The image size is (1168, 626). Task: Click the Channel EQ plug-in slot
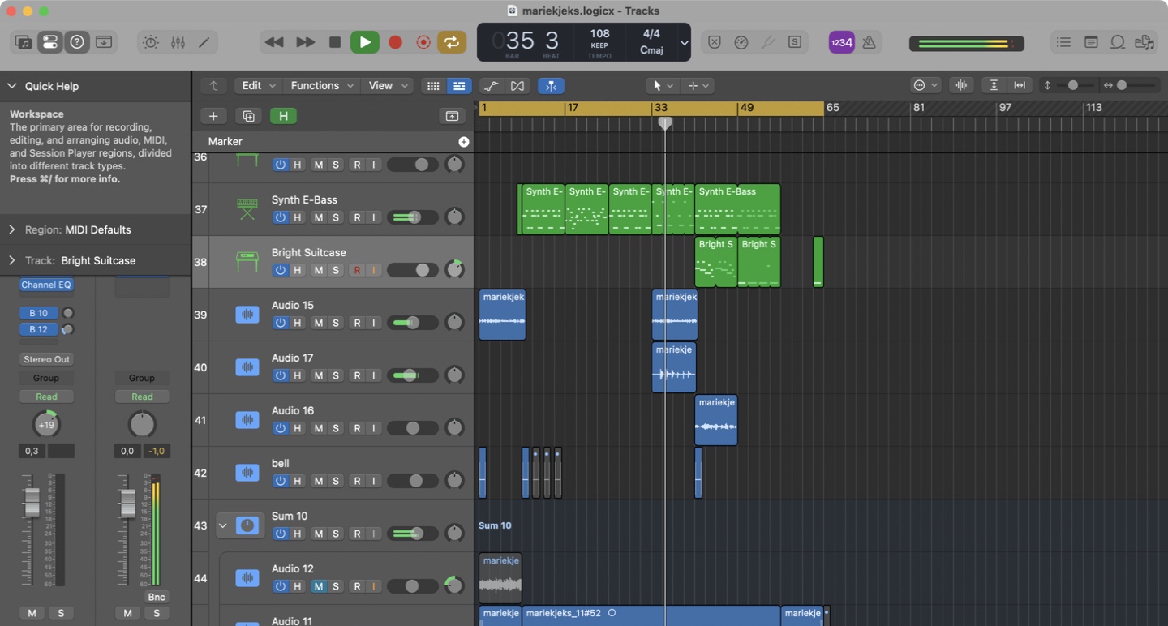pos(46,285)
